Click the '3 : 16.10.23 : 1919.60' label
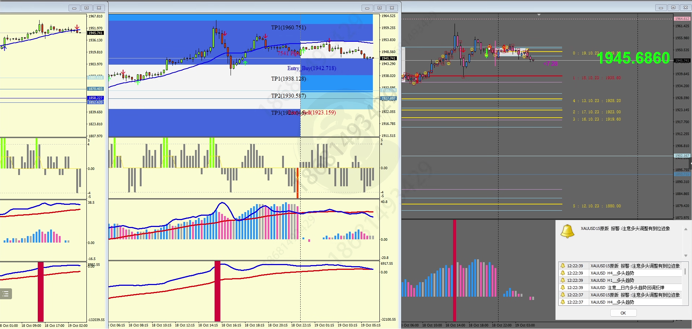 597,119
